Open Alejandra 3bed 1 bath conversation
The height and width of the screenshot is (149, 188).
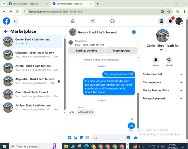(32, 81)
